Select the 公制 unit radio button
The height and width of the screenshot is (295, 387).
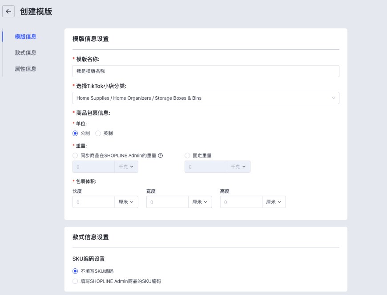click(x=75, y=134)
